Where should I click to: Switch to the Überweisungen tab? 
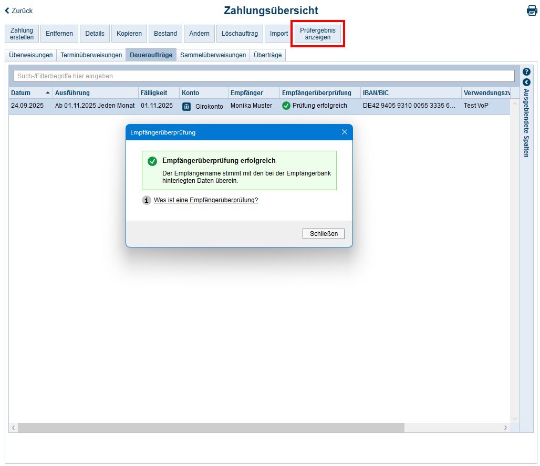pos(31,55)
